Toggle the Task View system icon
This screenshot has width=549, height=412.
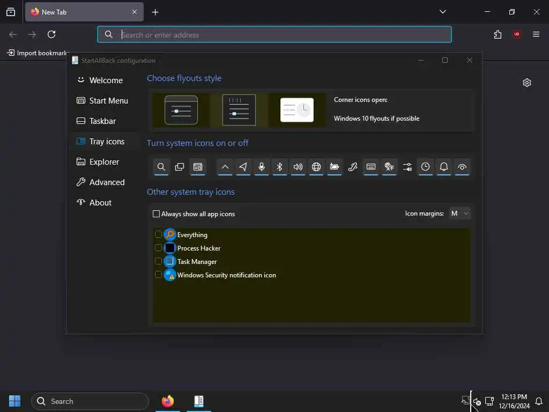point(179,167)
